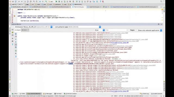Click the logcat search input field
Image resolution: width=174 pixels, height=97 pixels.
[116, 30]
